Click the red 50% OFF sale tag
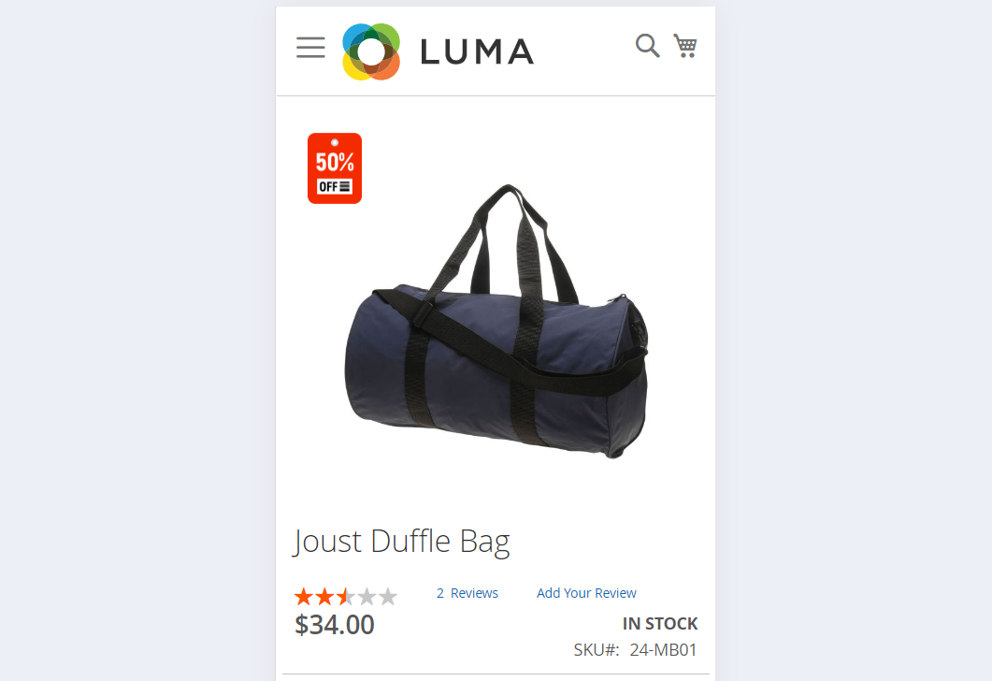This screenshot has height=681, width=992. [335, 168]
